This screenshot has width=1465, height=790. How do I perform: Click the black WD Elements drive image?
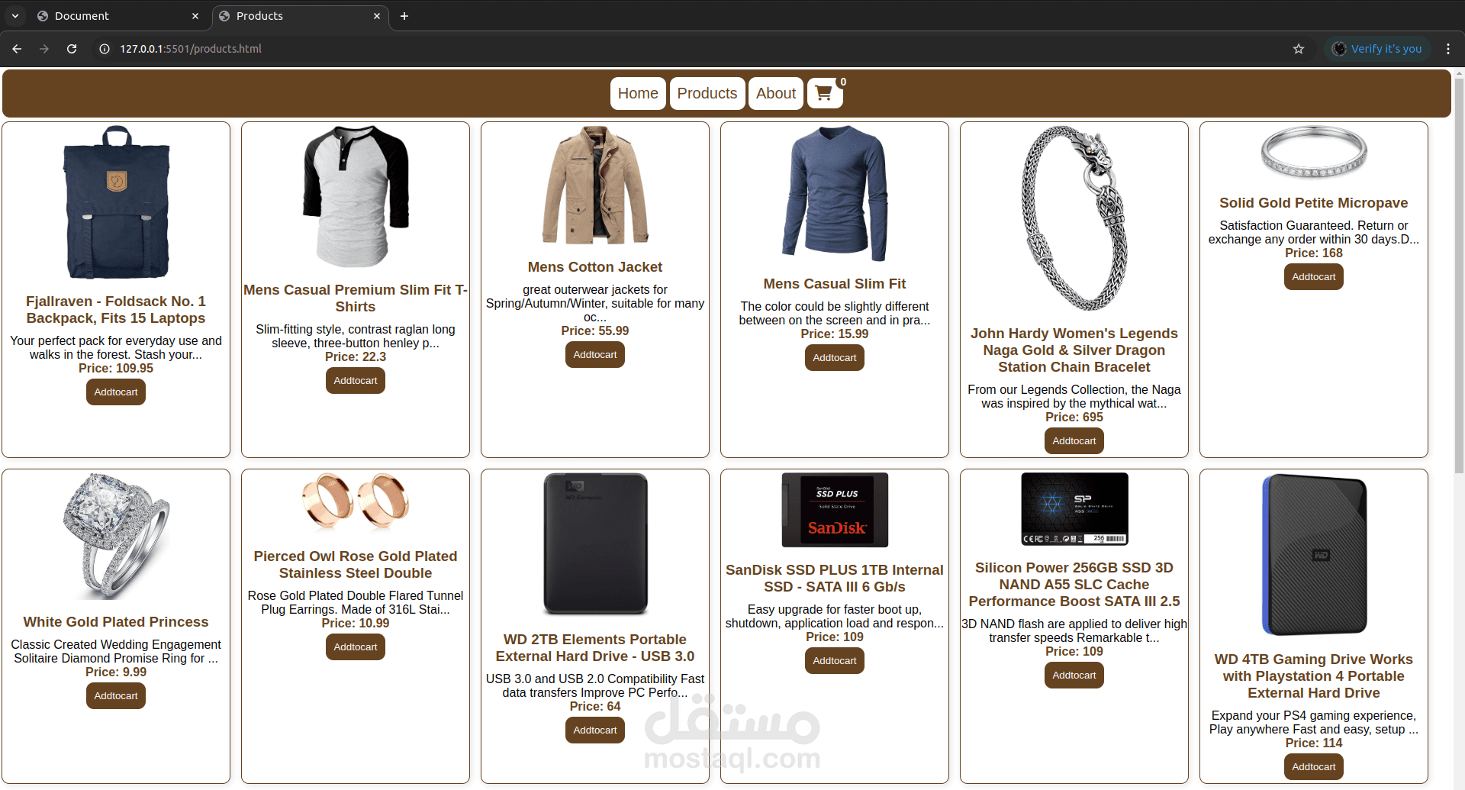[x=595, y=545]
